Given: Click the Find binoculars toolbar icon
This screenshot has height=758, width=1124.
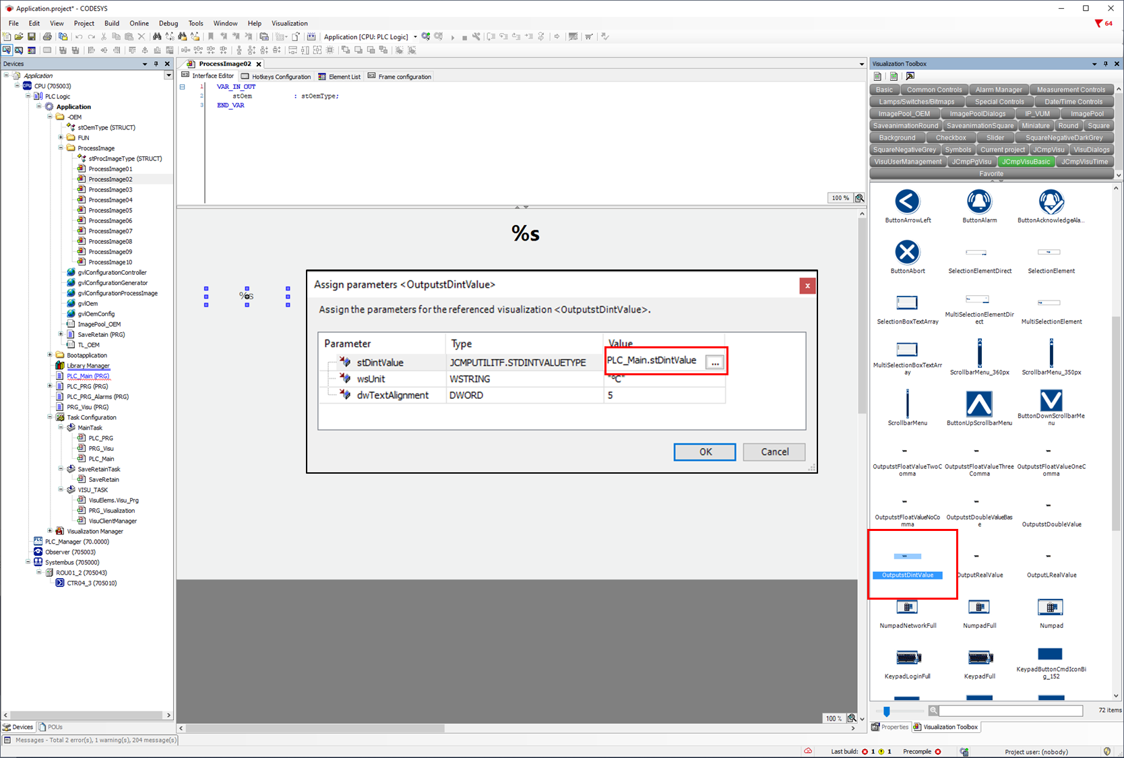Looking at the screenshot, I should (x=157, y=36).
